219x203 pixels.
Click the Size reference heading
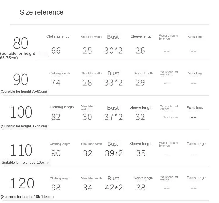pos(42,12)
